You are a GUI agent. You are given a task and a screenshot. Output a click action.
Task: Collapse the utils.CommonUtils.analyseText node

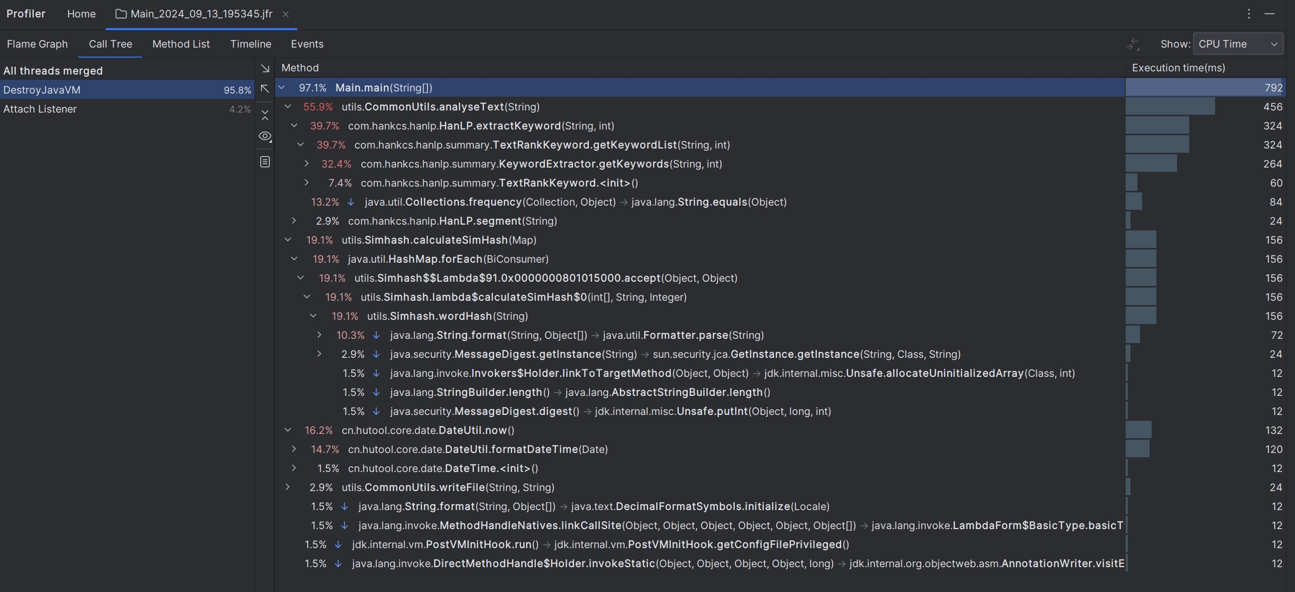[288, 107]
